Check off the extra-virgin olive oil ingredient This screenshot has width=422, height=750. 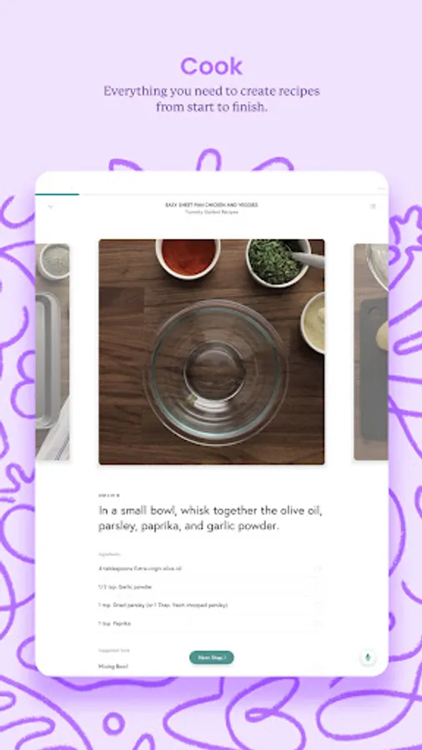[318, 568]
